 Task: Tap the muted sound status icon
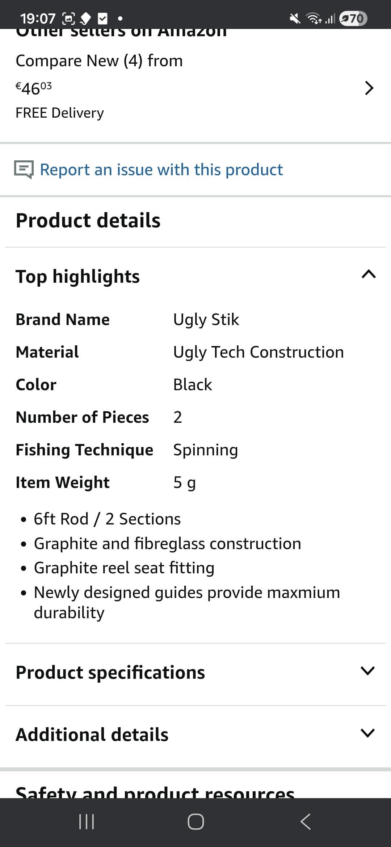(x=295, y=18)
